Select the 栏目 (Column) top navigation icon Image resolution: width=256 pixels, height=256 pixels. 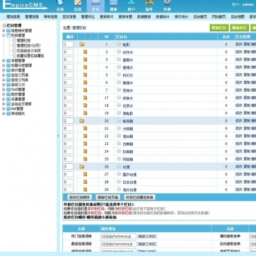click(x=95, y=6)
